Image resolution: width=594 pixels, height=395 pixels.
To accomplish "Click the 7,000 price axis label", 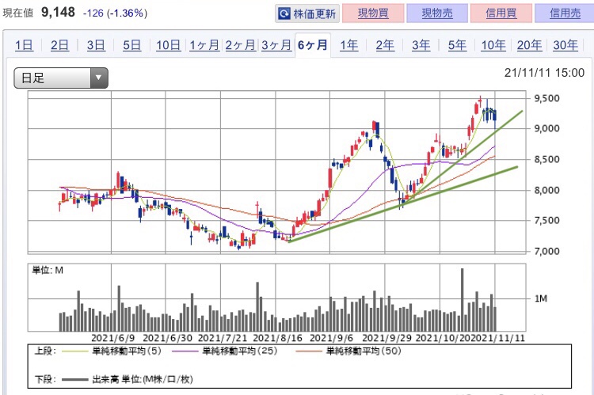I will [x=546, y=251].
